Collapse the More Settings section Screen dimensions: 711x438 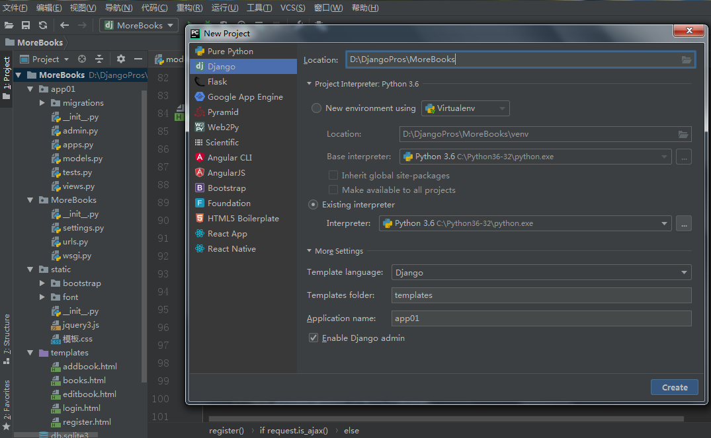[x=310, y=251]
